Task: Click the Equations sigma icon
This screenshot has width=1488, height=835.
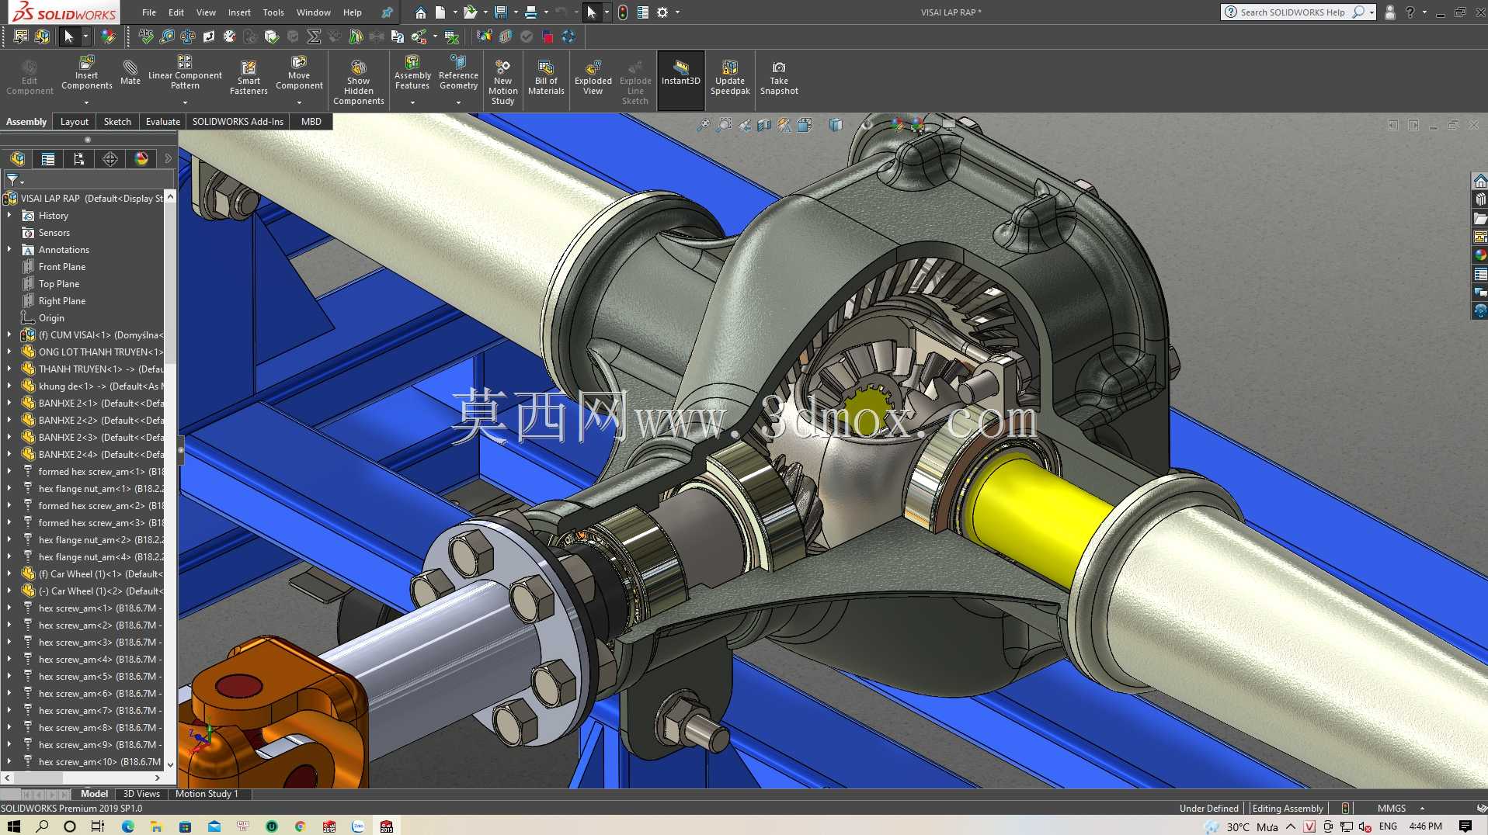Action: [x=314, y=36]
